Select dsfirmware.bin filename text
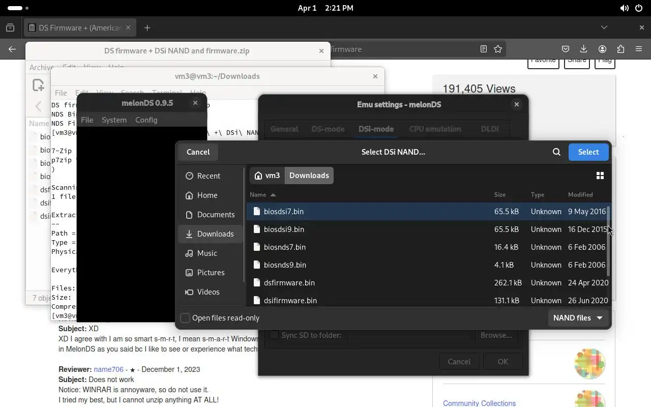This screenshot has height=407, width=651. click(289, 282)
